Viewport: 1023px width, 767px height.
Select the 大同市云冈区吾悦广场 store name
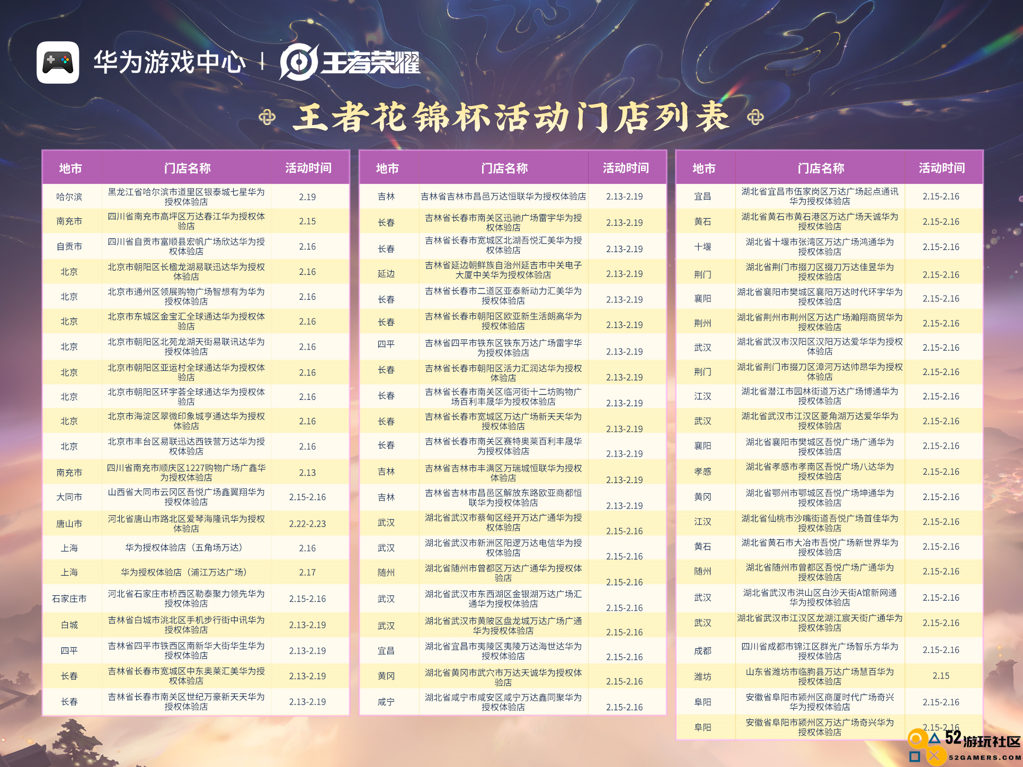point(186,497)
